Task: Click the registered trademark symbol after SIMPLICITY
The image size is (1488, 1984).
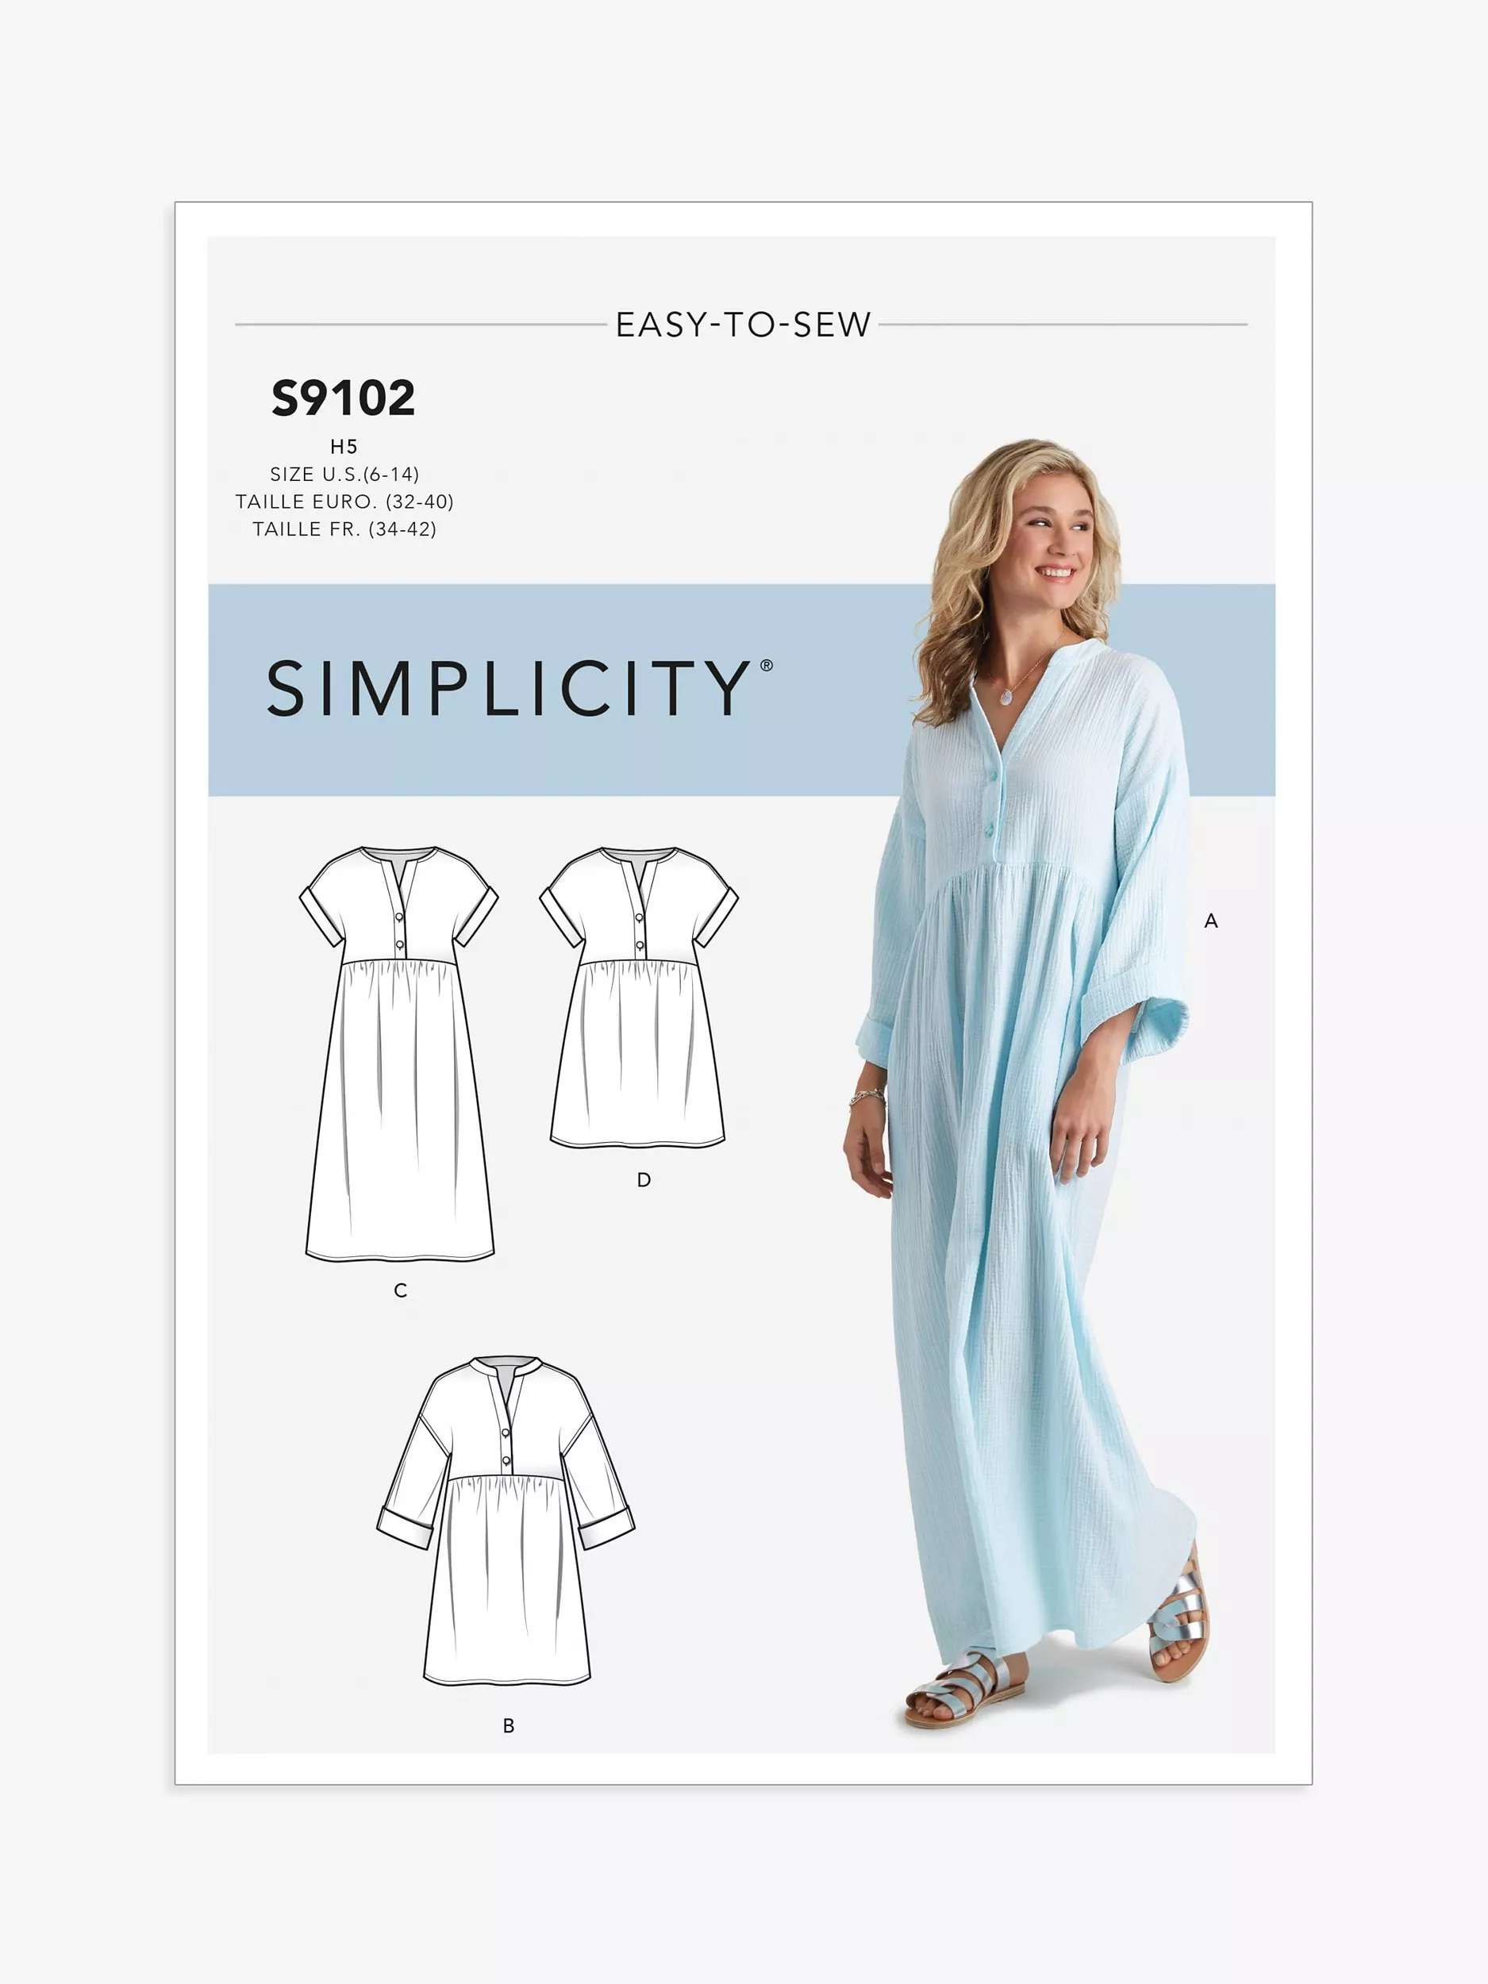Action: click(766, 664)
